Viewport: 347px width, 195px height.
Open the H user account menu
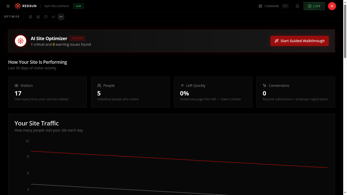tap(332, 6)
